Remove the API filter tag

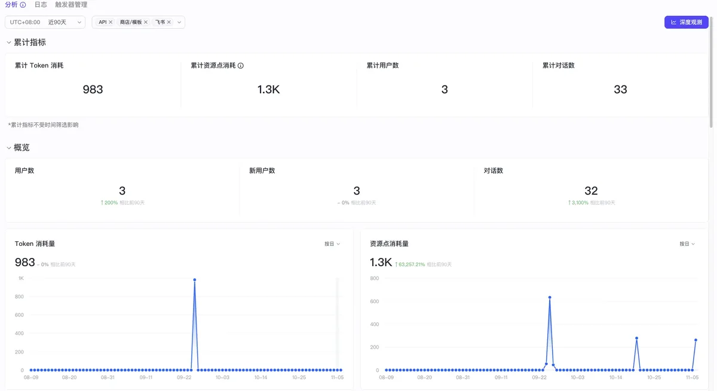tap(111, 22)
